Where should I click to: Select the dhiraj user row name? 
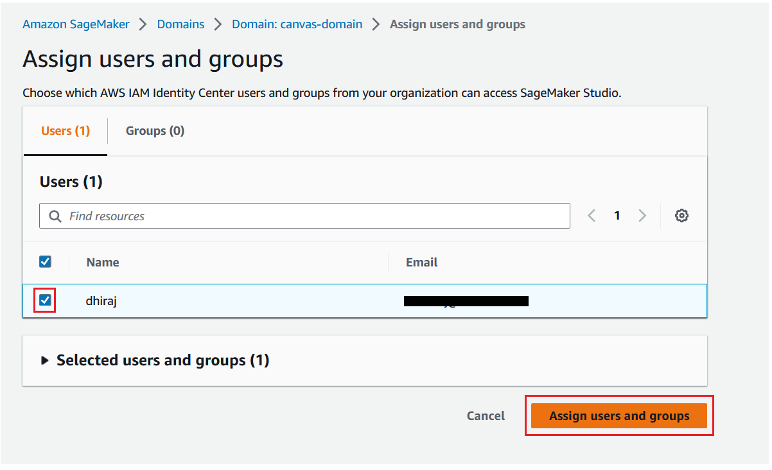(x=101, y=300)
